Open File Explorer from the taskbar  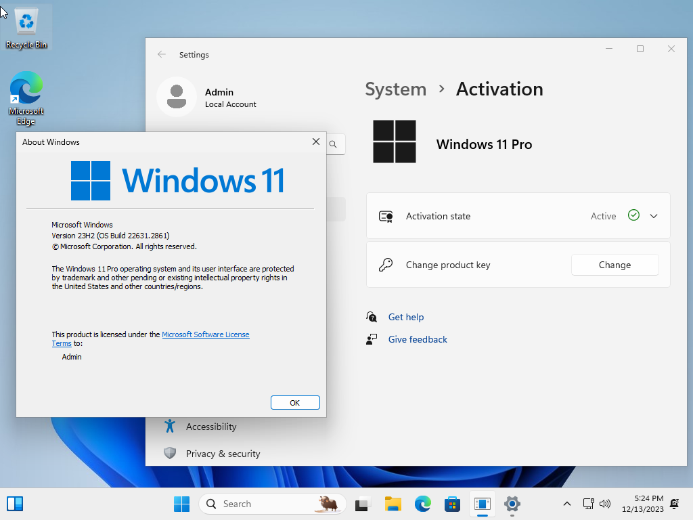[393, 504]
